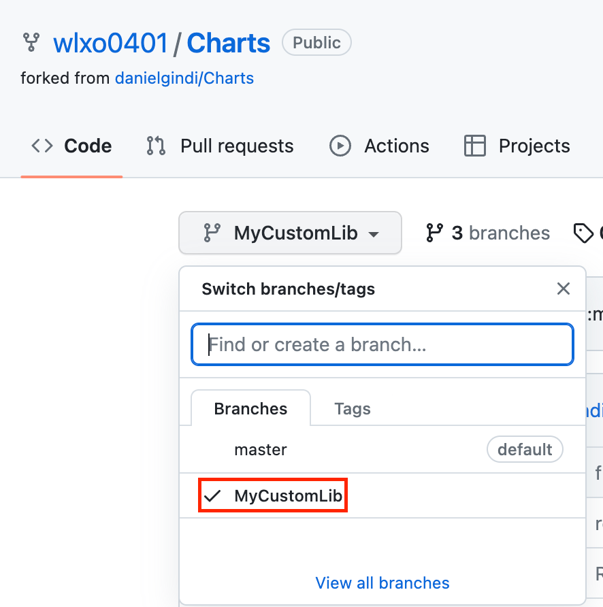This screenshot has width=603, height=607.
Task: Select the Branches tab
Action: [x=250, y=409]
